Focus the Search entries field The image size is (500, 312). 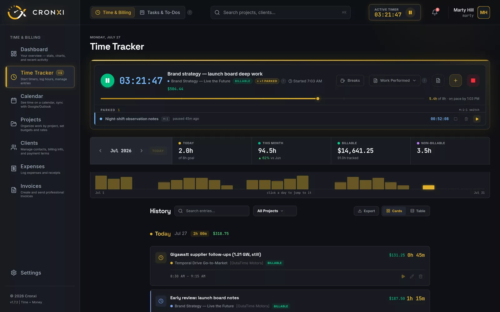click(212, 211)
